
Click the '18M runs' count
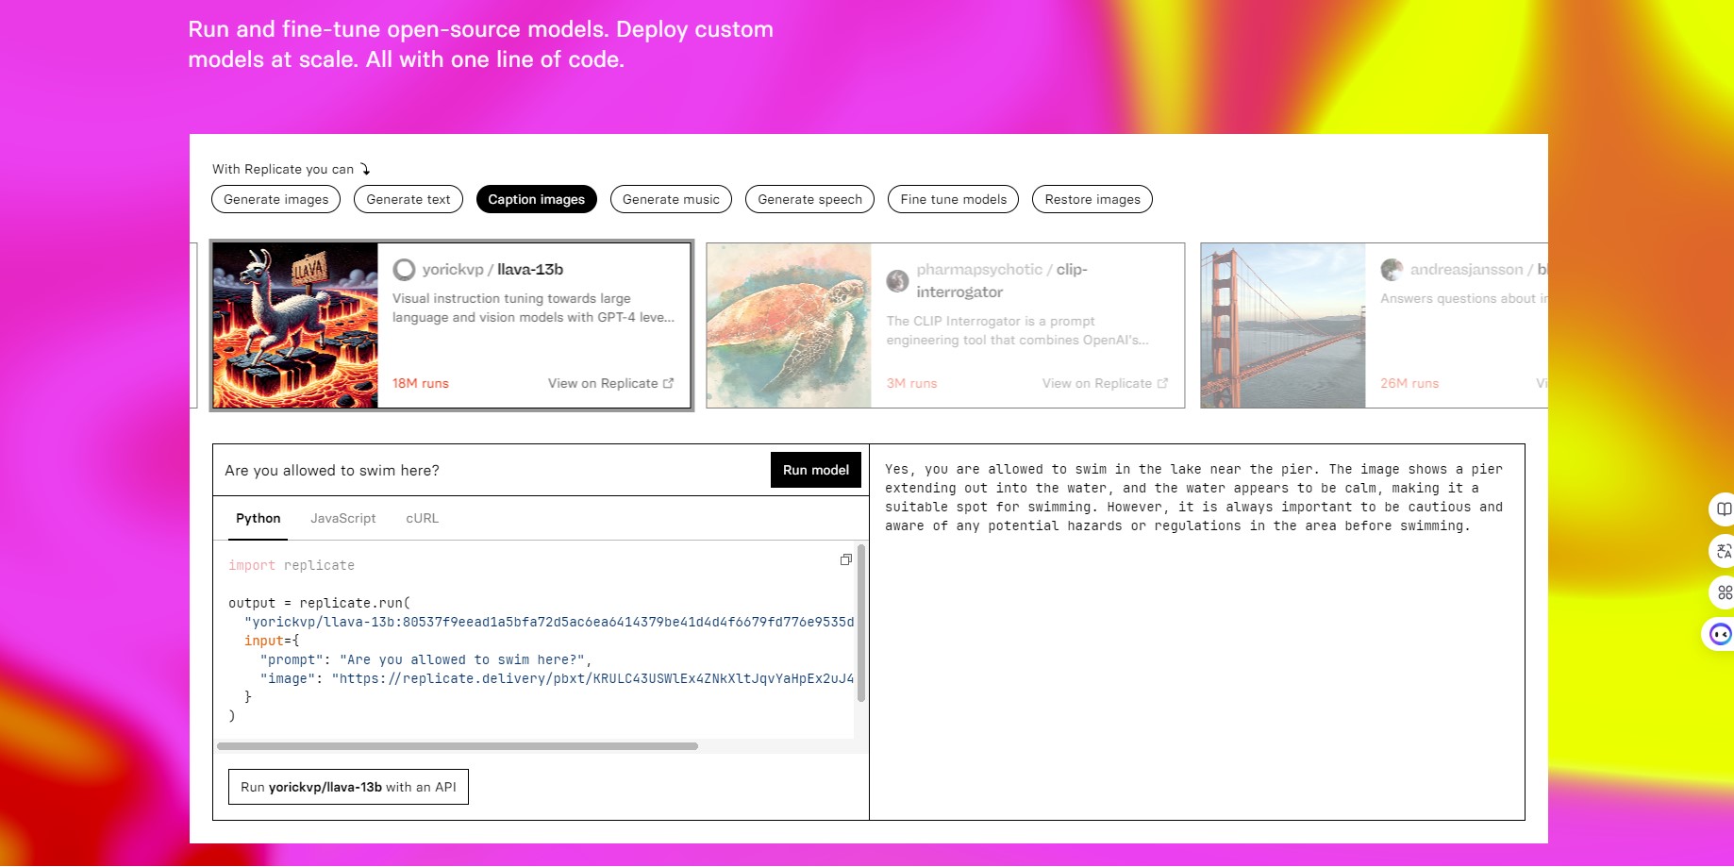click(x=421, y=383)
